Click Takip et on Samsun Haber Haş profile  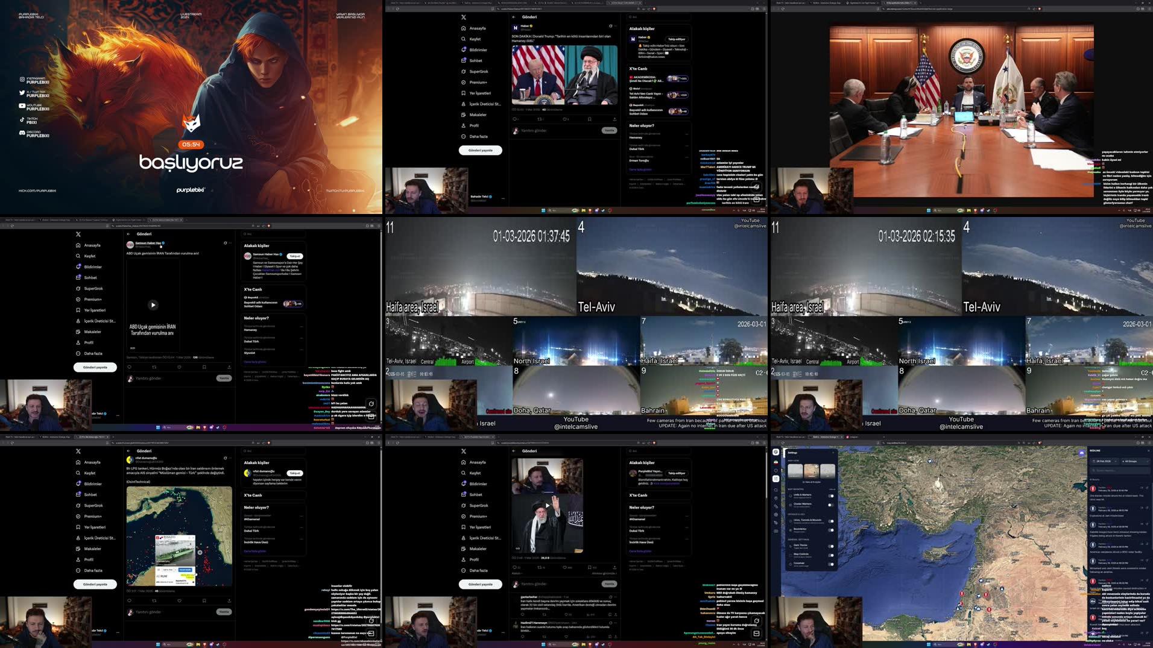point(295,256)
